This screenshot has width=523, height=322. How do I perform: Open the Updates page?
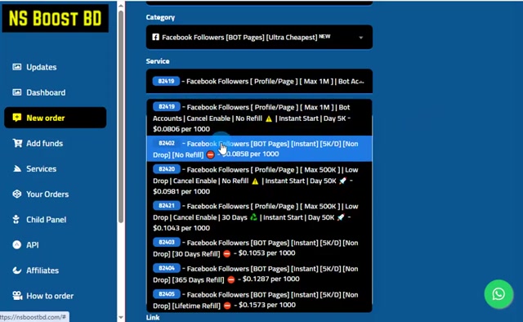tap(42, 67)
